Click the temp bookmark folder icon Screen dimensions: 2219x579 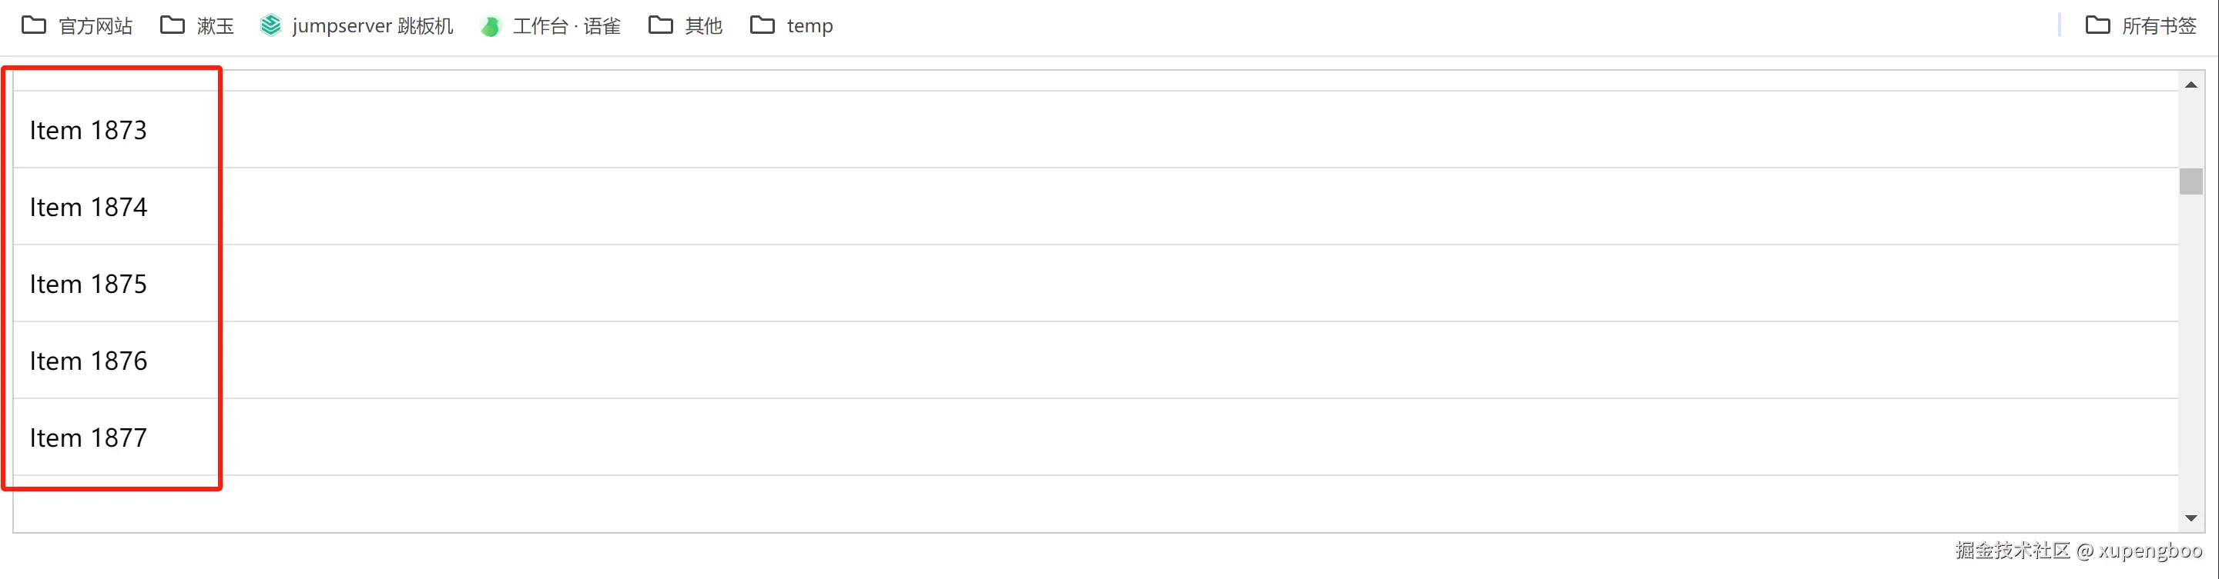coord(763,25)
